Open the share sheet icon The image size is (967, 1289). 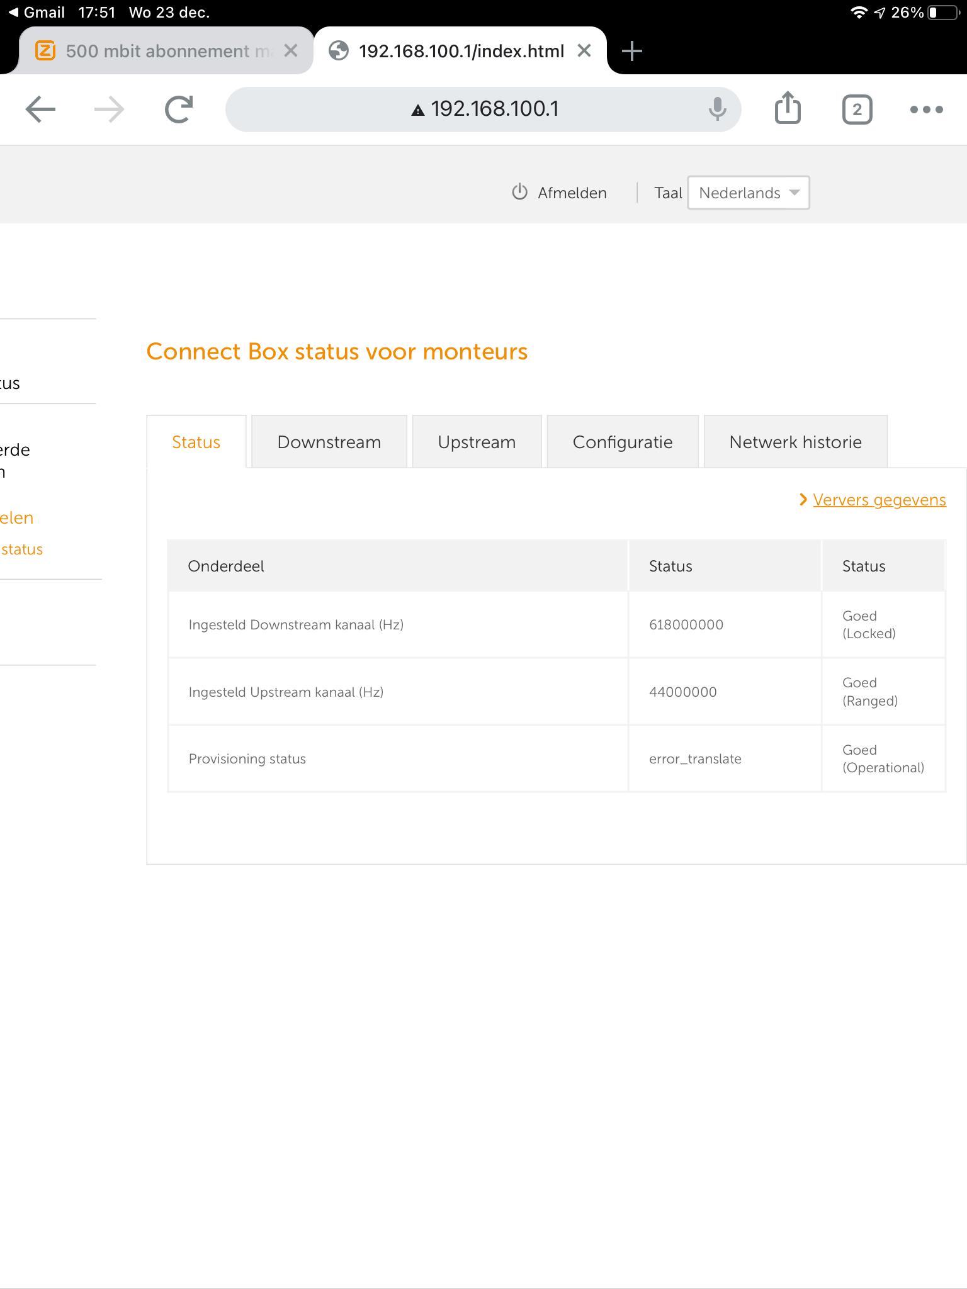pyautogui.click(x=788, y=108)
